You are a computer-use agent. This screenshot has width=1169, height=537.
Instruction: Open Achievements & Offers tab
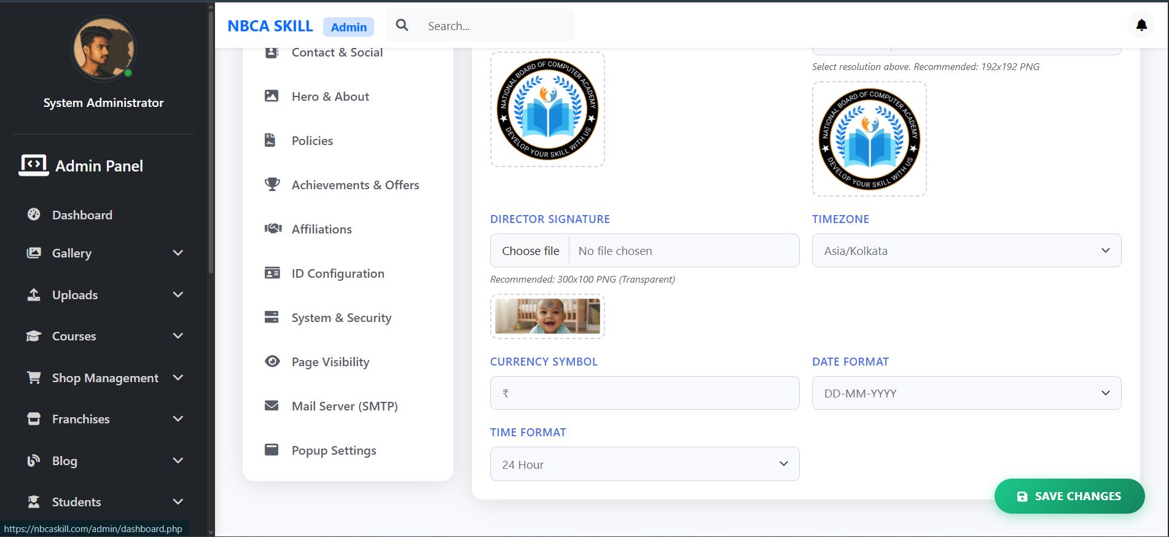[x=355, y=185]
